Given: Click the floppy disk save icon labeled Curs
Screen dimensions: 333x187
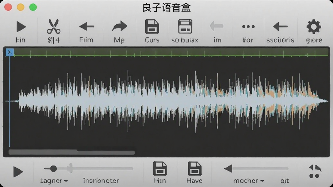Looking at the screenshot, I should [152, 27].
